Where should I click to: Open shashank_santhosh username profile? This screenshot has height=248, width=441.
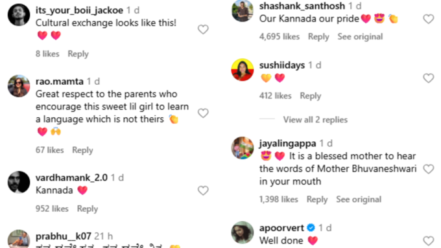click(302, 6)
